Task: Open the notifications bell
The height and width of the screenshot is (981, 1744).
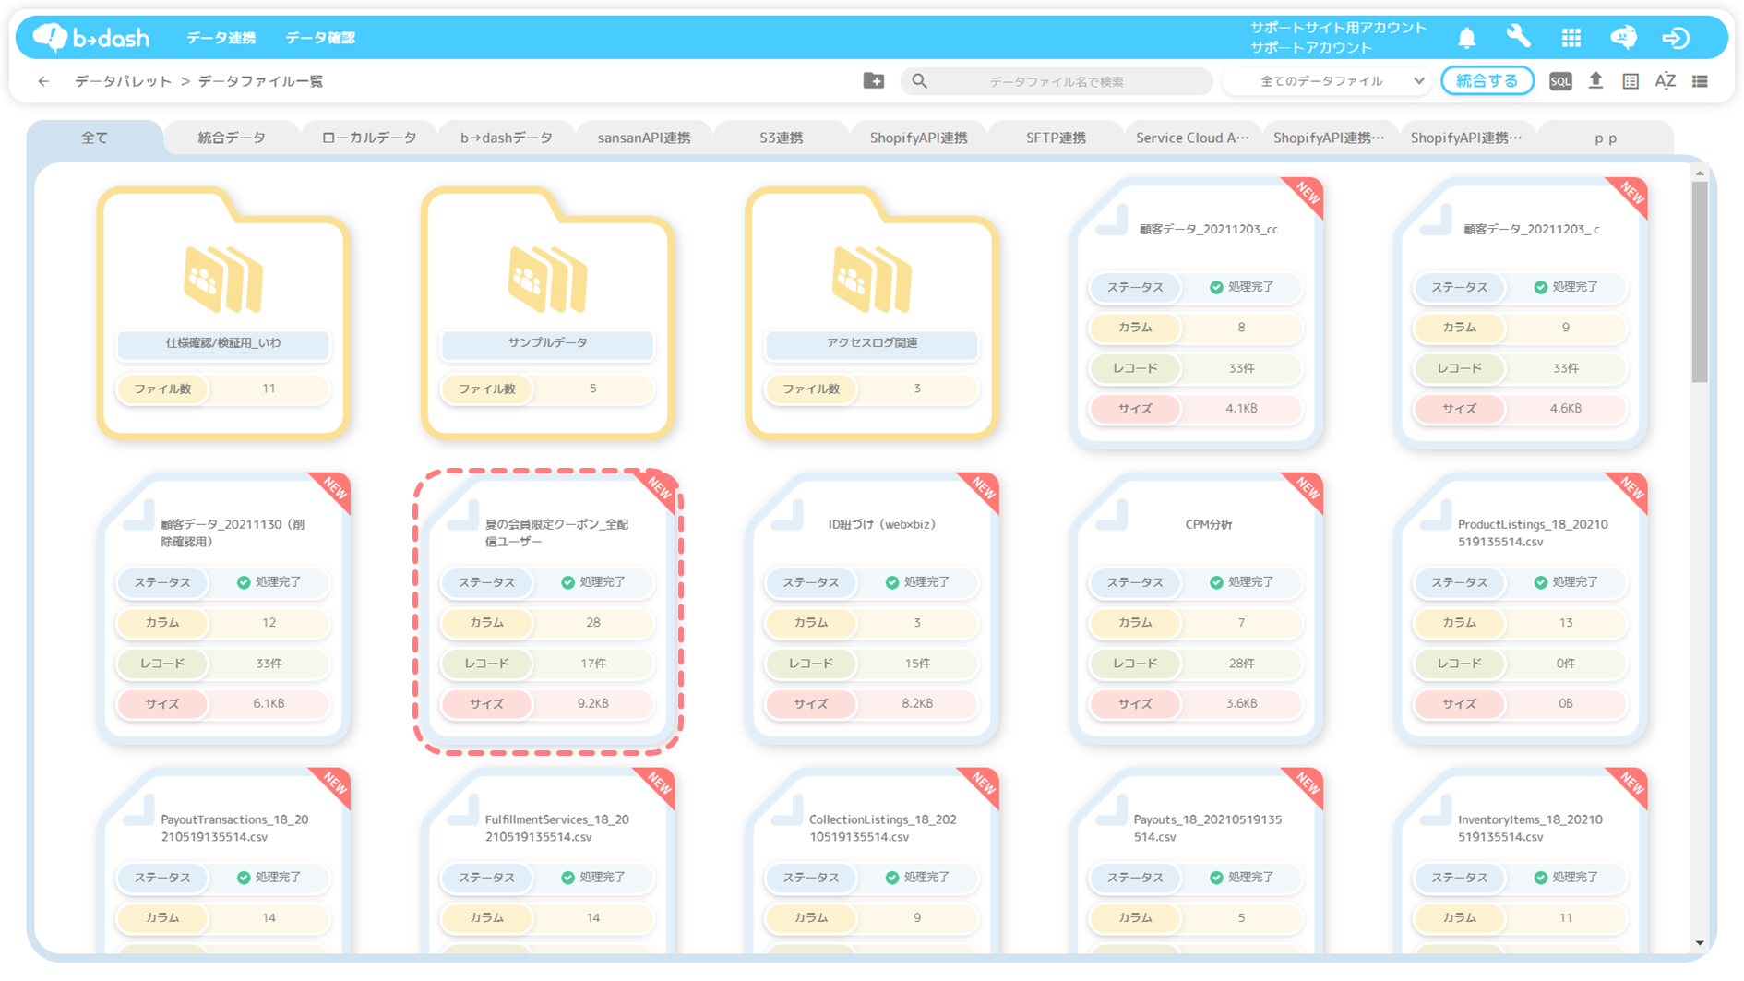Action: [x=1466, y=37]
